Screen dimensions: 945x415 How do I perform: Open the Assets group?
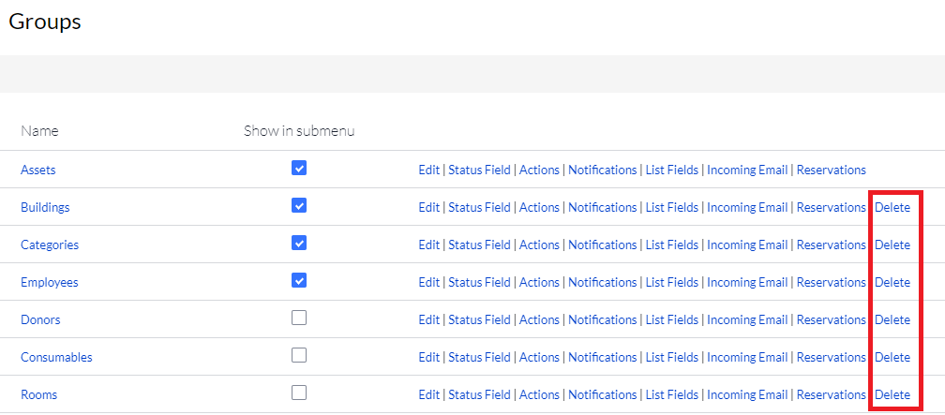point(37,170)
